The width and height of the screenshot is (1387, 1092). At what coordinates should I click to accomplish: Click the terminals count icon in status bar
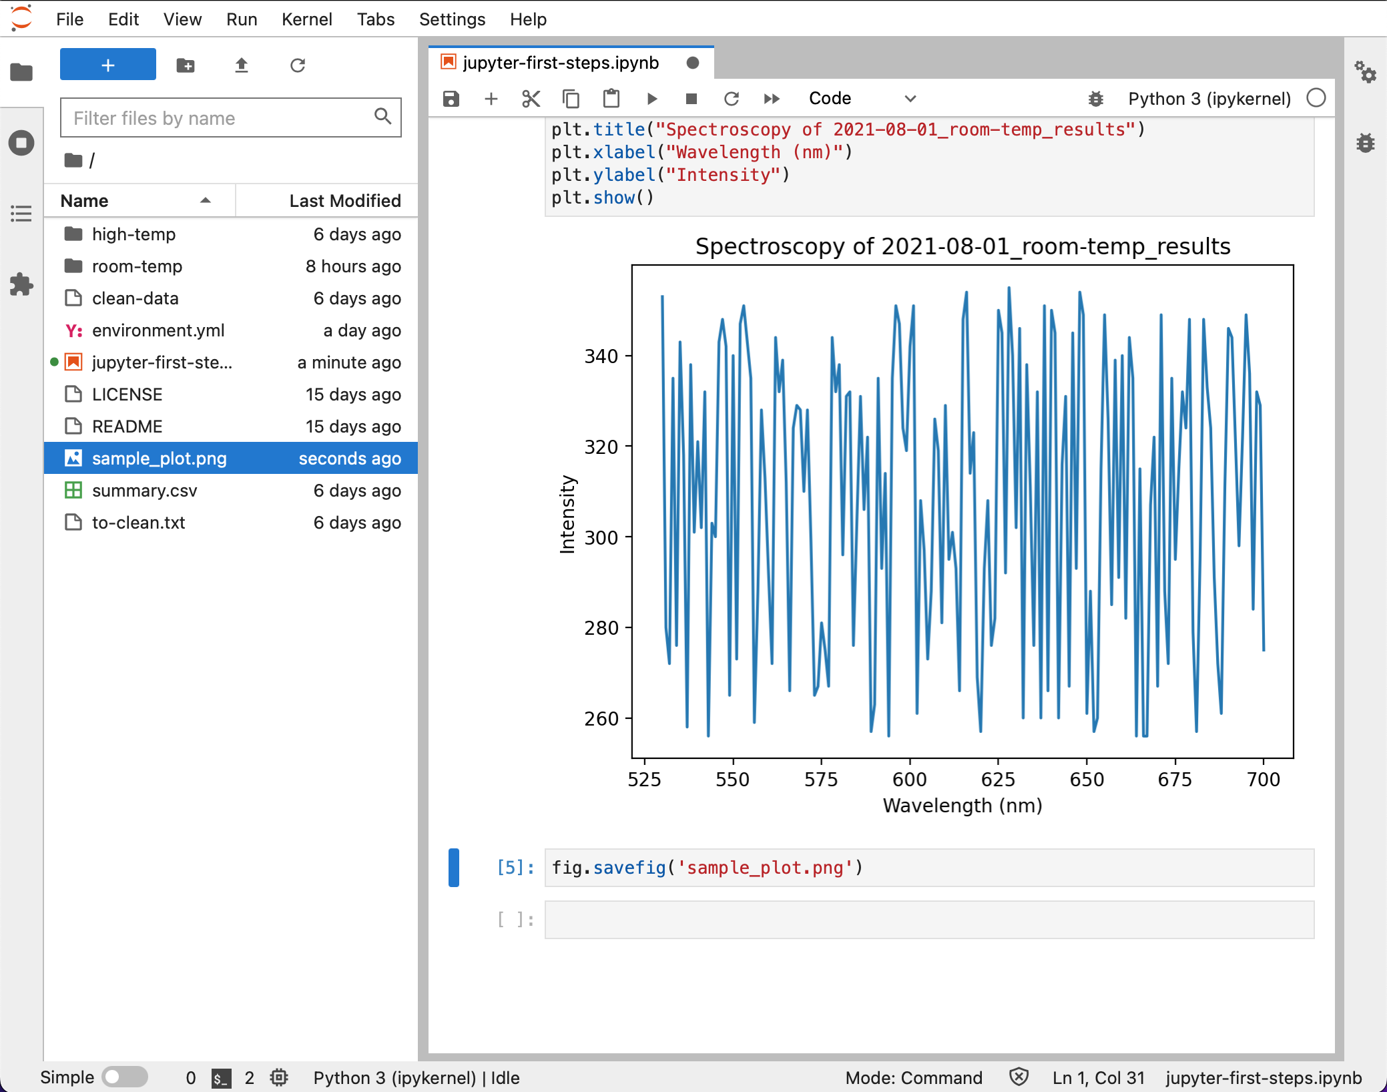(221, 1077)
